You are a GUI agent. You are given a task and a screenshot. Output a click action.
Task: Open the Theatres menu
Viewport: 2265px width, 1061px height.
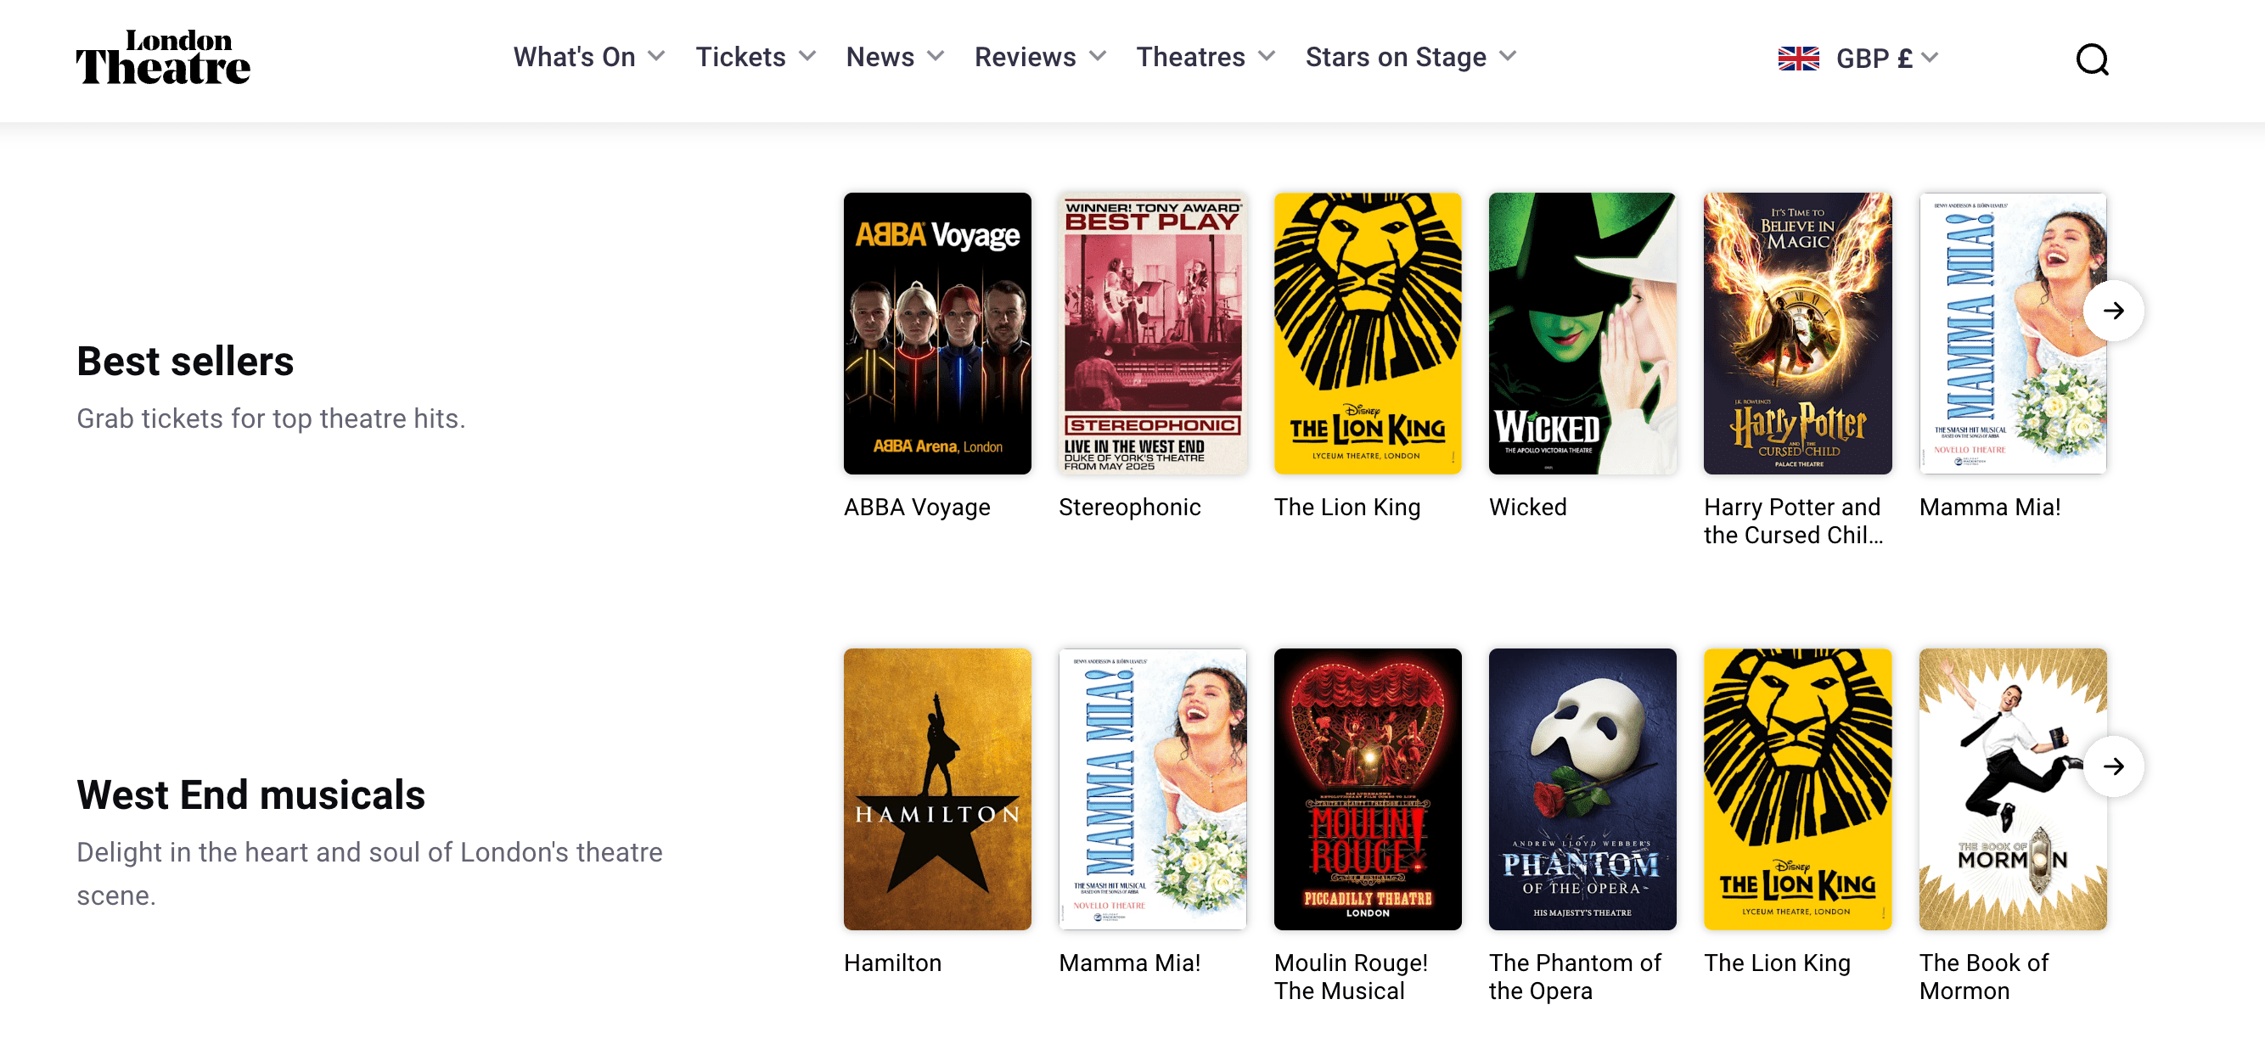pos(1205,57)
